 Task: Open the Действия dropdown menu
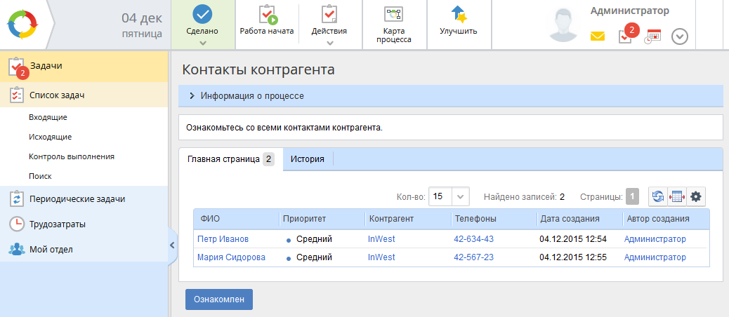coord(329,25)
